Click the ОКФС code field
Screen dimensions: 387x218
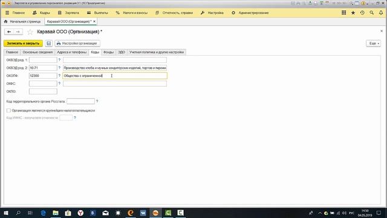tap(43, 84)
